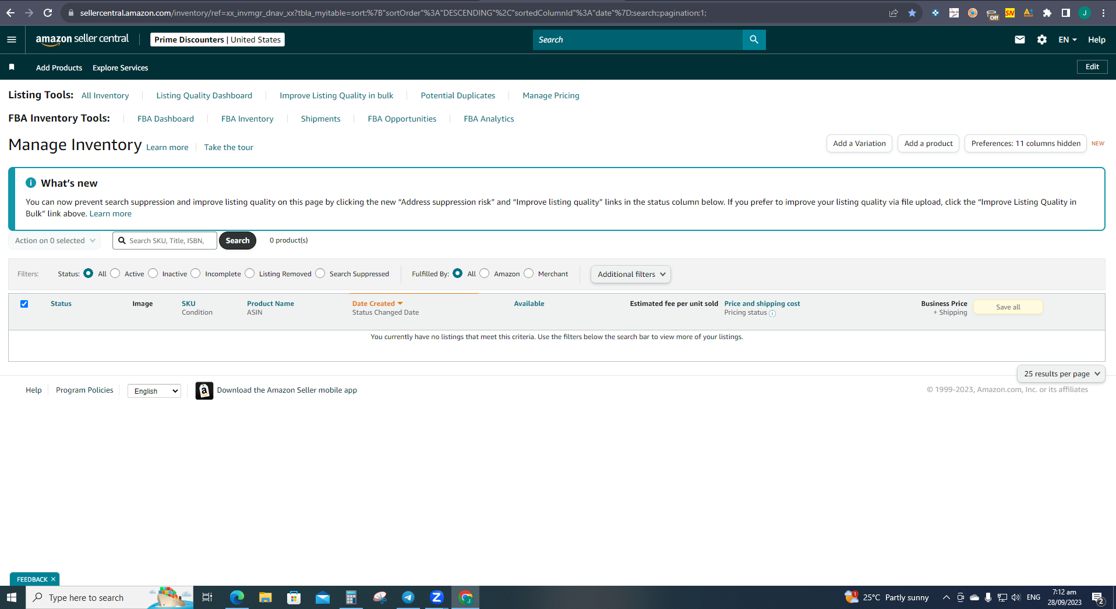1116x609 pixels.
Task: Open the Windows Start menu
Action: coord(12,597)
